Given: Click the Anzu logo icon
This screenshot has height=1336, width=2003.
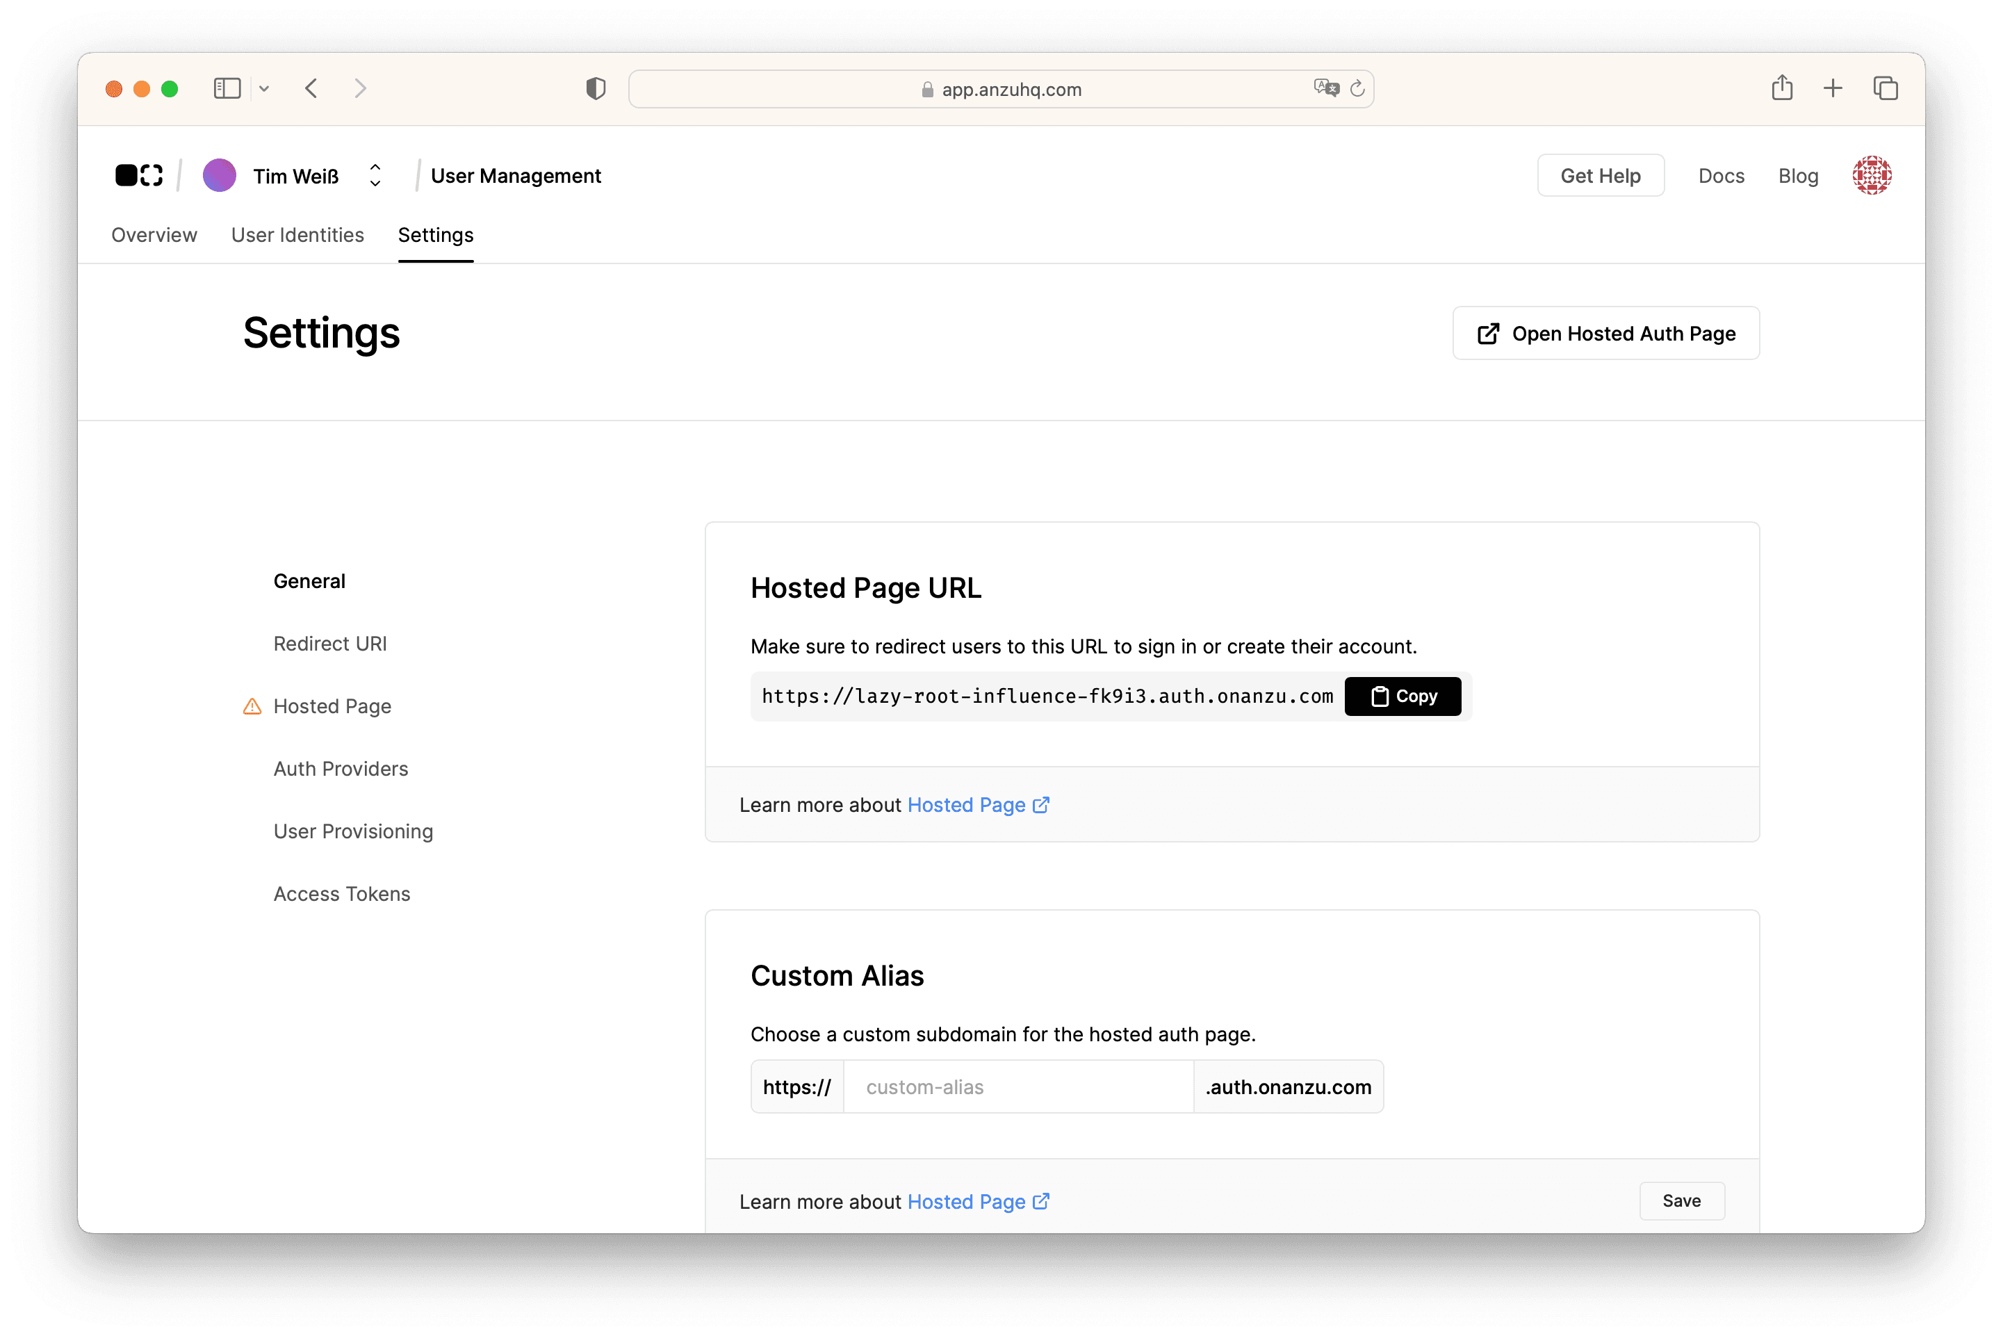Looking at the screenshot, I should 139,176.
